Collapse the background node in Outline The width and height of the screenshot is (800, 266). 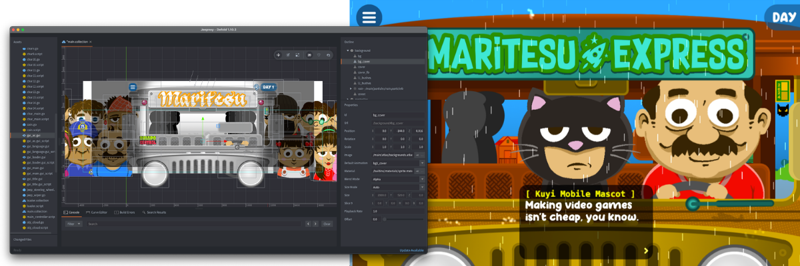tap(347, 51)
